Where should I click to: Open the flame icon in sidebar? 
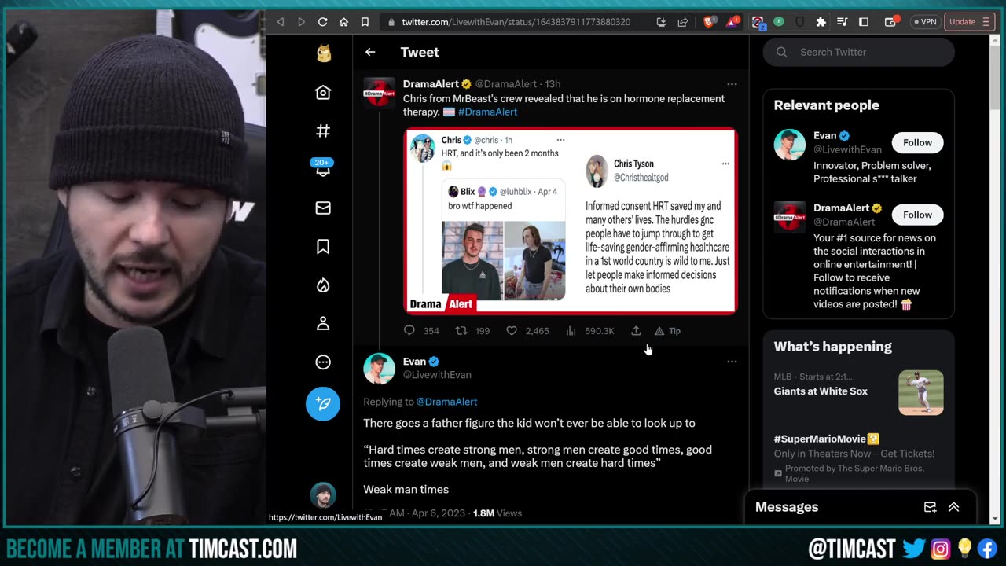coord(323,285)
